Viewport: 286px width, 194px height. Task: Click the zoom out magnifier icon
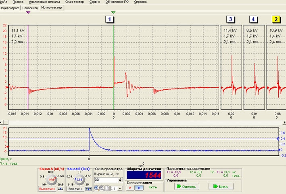(102, 188)
